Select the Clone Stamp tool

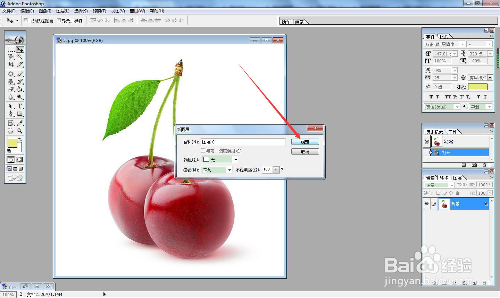(11, 81)
